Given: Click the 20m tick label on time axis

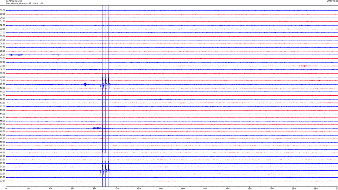Looking at the screenshot, I should 227,189.
